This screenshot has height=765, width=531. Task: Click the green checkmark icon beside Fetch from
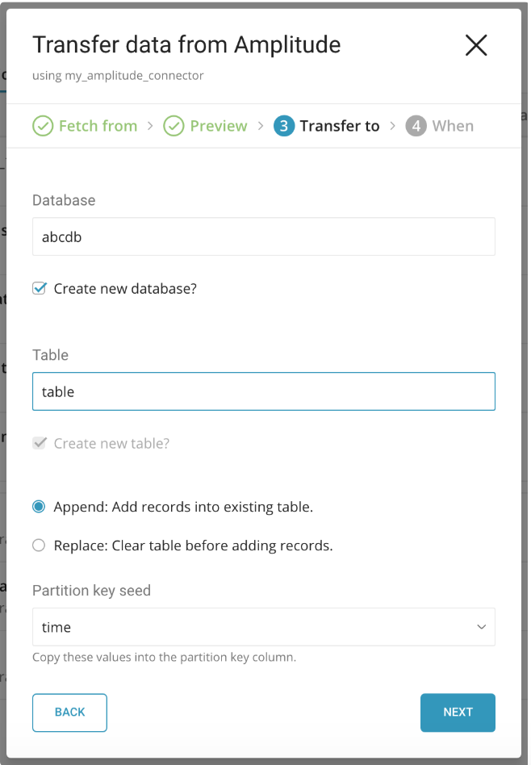tap(42, 126)
